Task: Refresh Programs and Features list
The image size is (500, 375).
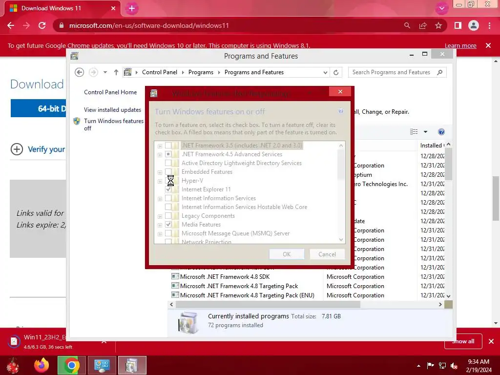Action: tap(336, 72)
